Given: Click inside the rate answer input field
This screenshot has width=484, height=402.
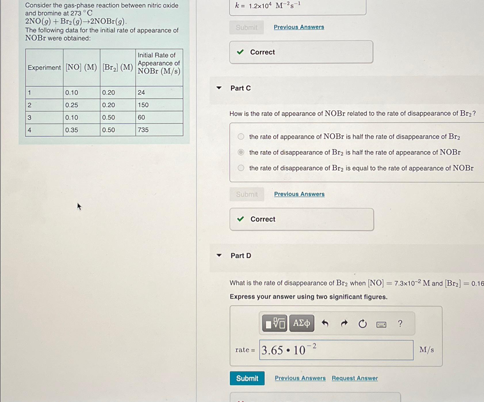Looking at the screenshot, I should (x=336, y=350).
